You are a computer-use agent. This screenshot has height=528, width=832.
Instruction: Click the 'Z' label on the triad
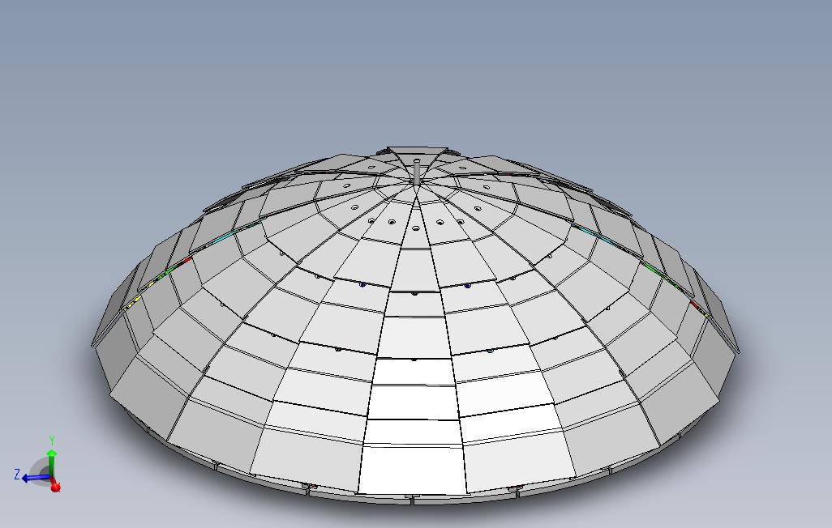17,475
